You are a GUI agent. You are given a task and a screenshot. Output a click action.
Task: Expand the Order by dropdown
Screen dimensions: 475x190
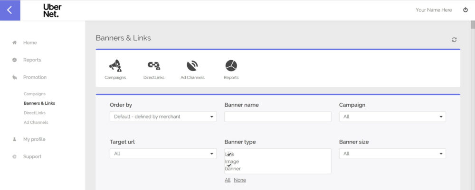point(163,117)
